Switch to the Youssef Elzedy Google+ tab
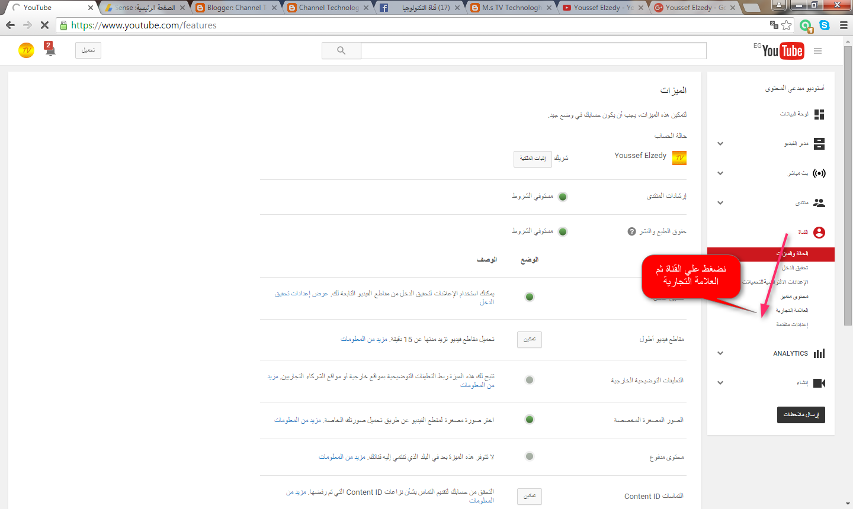This screenshot has height=509, width=853. pyautogui.click(x=694, y=8)
